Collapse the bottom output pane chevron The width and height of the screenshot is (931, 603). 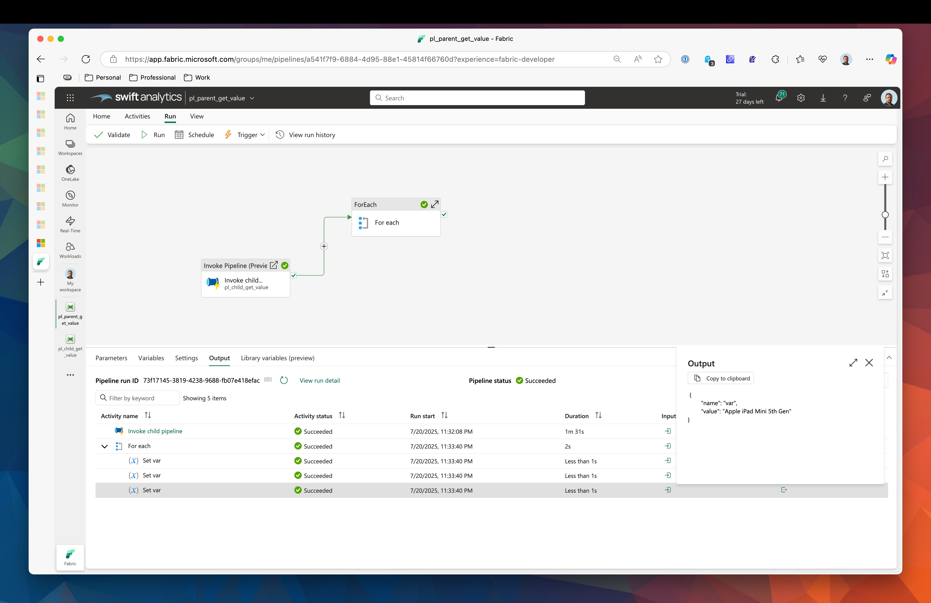pyautogui.click(x=889, y=358)
